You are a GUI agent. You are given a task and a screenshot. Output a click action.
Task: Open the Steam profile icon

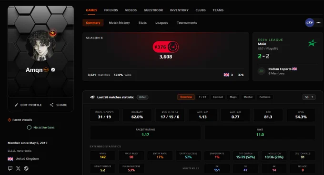(26, 168)
